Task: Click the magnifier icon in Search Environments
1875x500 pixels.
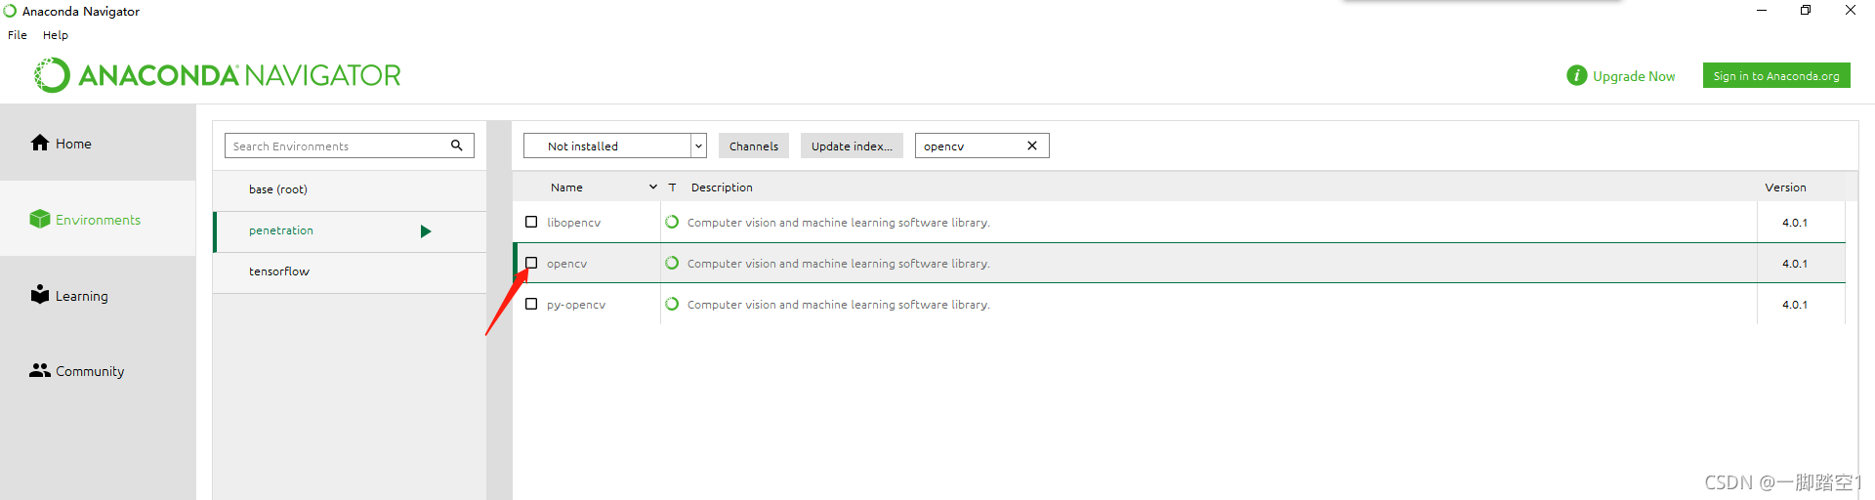Action: (x=456, y=146)
